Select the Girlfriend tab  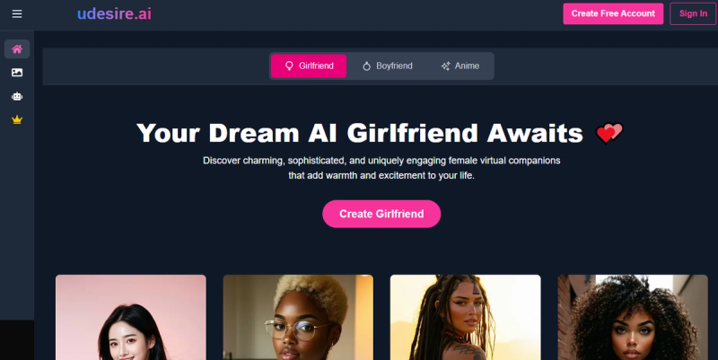pos(309,66)
